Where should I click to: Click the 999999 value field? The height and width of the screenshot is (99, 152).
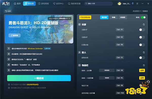[x=107, y=70]
